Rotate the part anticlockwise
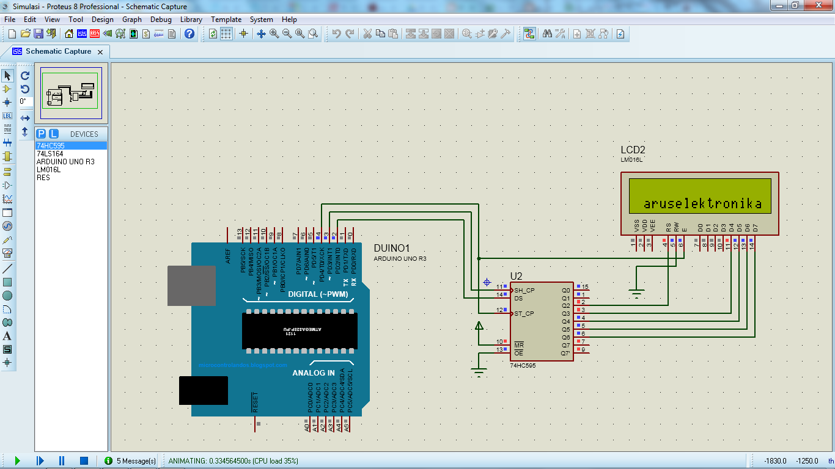The height and width of the screenshot is (469, 835). [x=25, y=89]
